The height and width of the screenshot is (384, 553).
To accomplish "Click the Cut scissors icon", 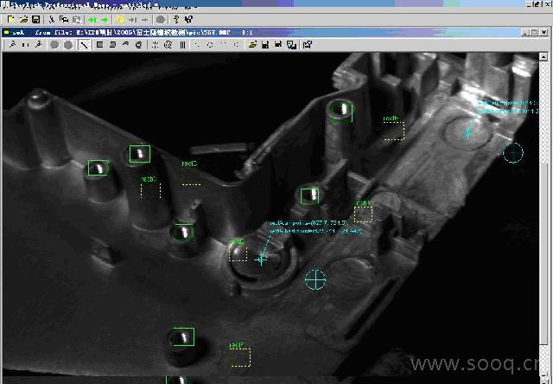I will coord(52,19).
